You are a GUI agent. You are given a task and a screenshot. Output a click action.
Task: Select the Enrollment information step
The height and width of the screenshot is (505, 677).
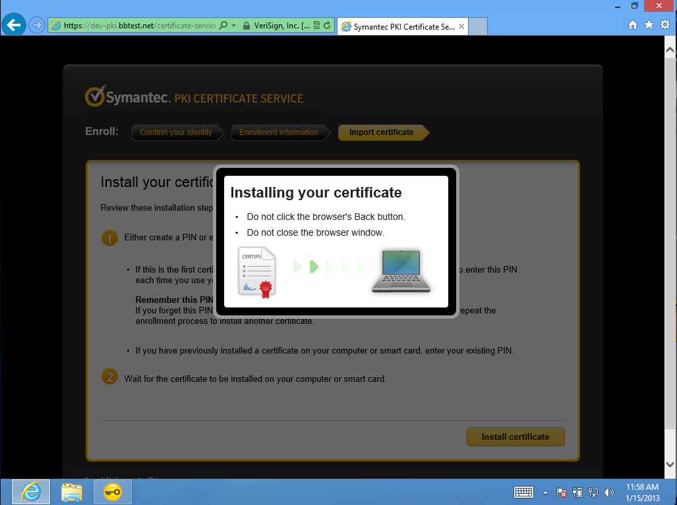point(281,132)
